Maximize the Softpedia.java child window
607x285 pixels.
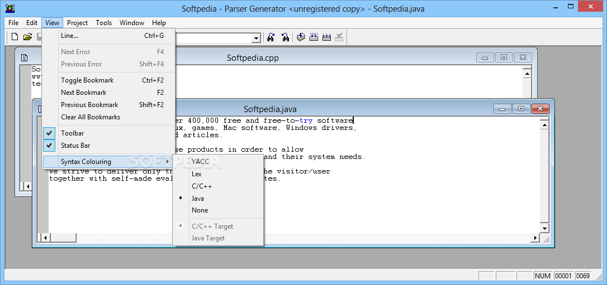[x=521, y=109]
